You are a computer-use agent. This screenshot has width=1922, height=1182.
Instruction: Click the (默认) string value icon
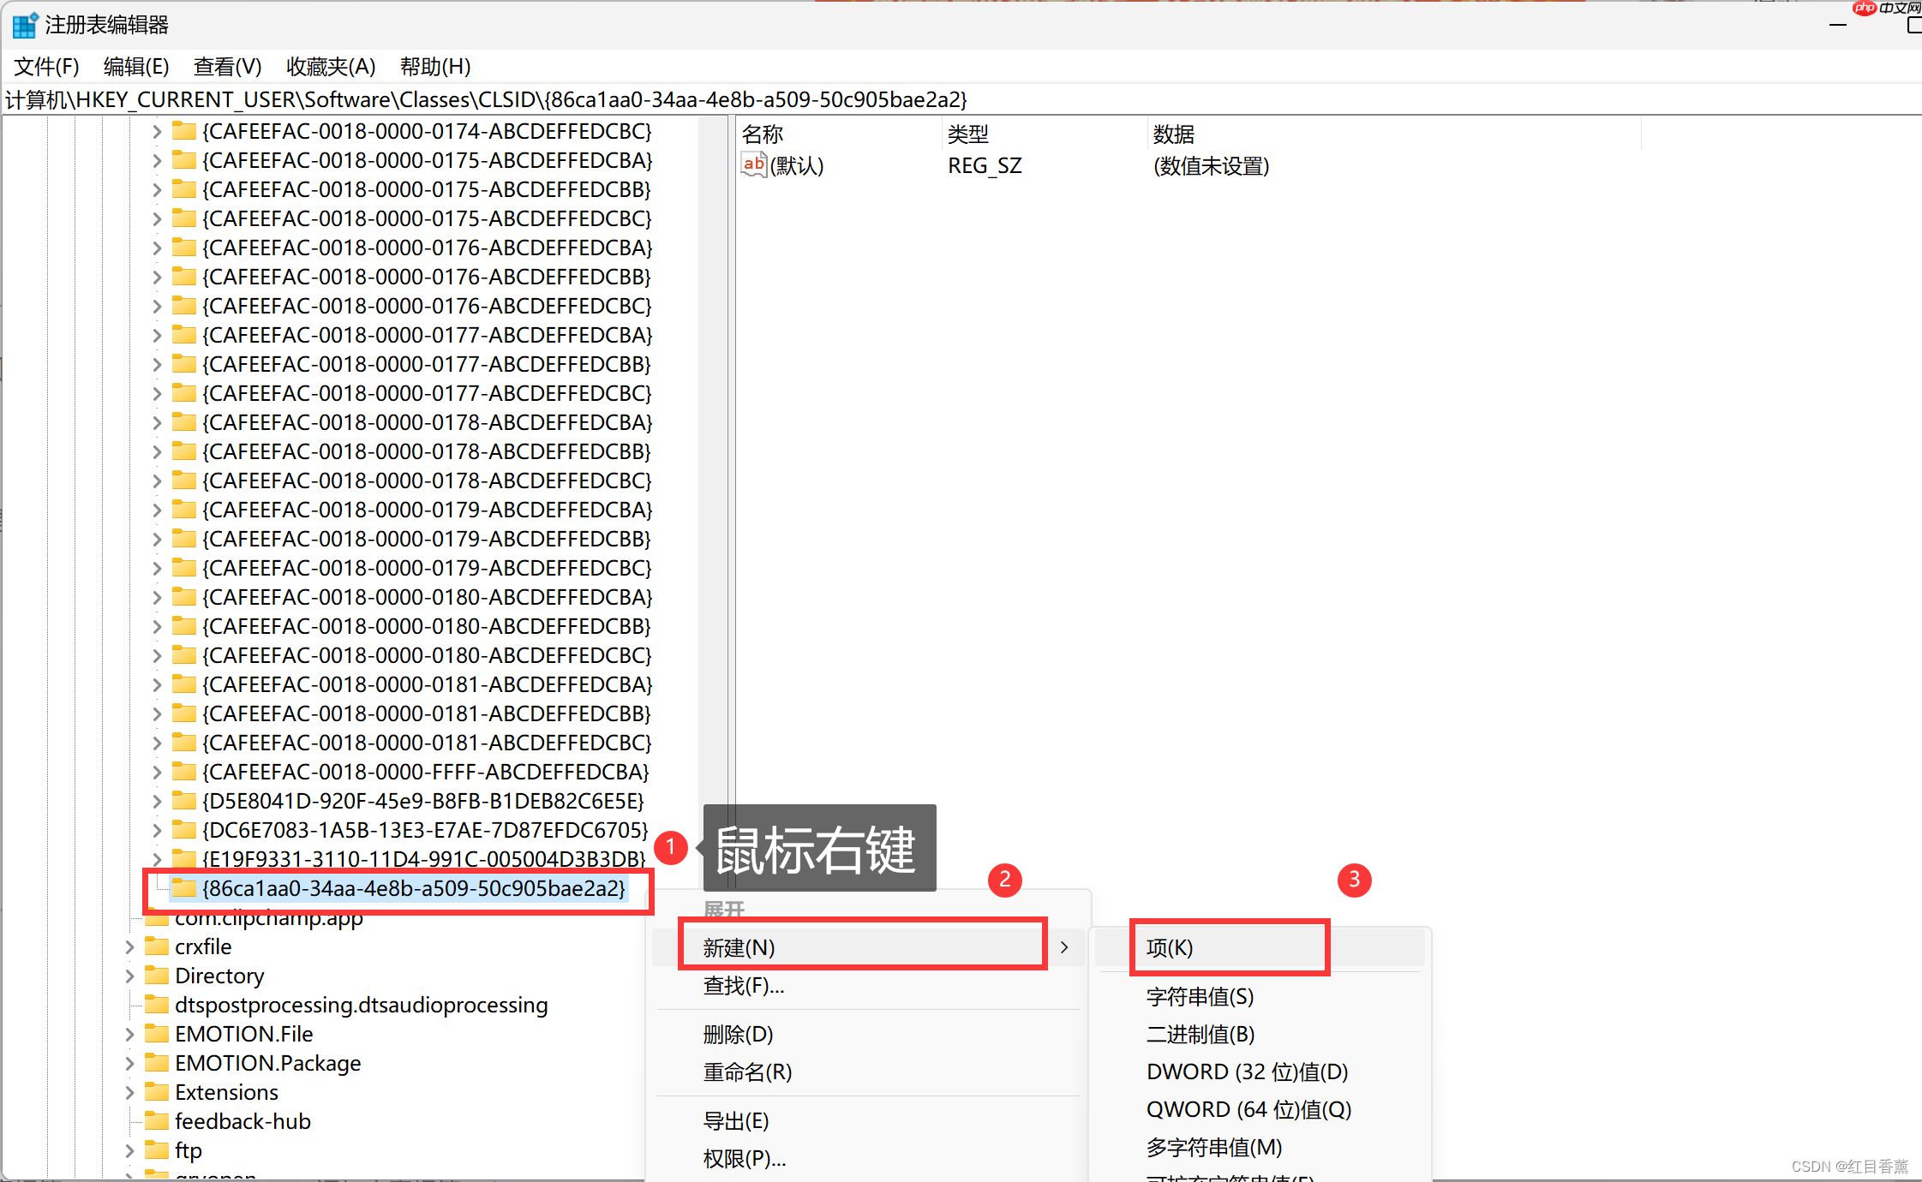click(753, 164)
